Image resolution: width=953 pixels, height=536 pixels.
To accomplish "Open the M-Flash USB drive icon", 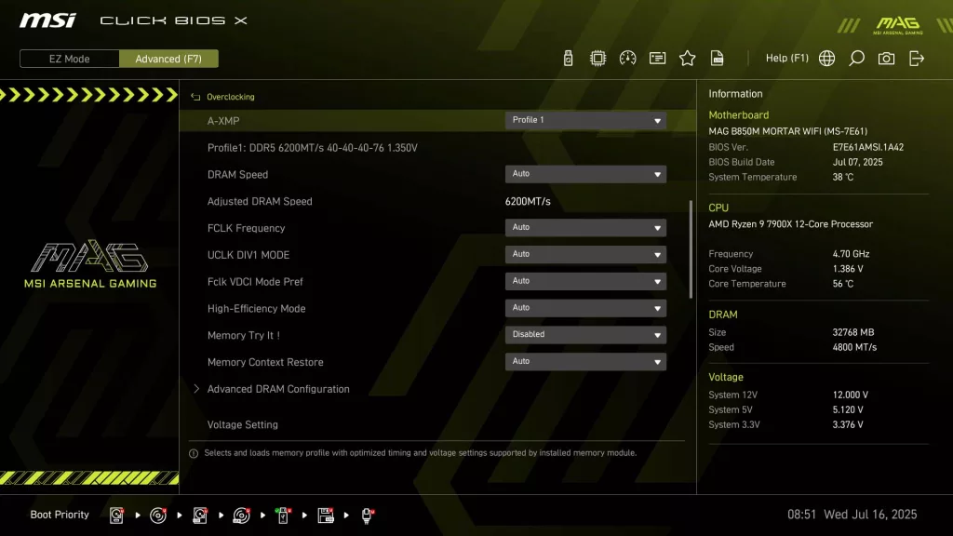I will coord(568,59).
